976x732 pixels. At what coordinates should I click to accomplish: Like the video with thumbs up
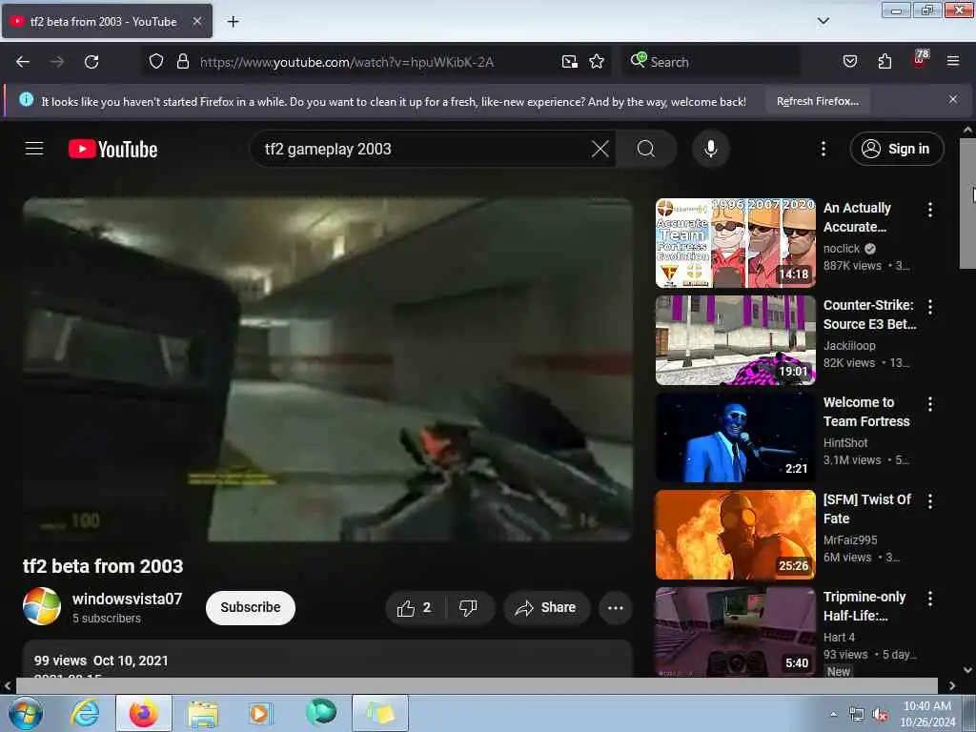(x=416, y=607)
